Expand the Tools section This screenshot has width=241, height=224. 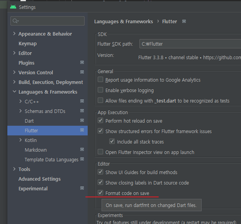click(14, 169)
